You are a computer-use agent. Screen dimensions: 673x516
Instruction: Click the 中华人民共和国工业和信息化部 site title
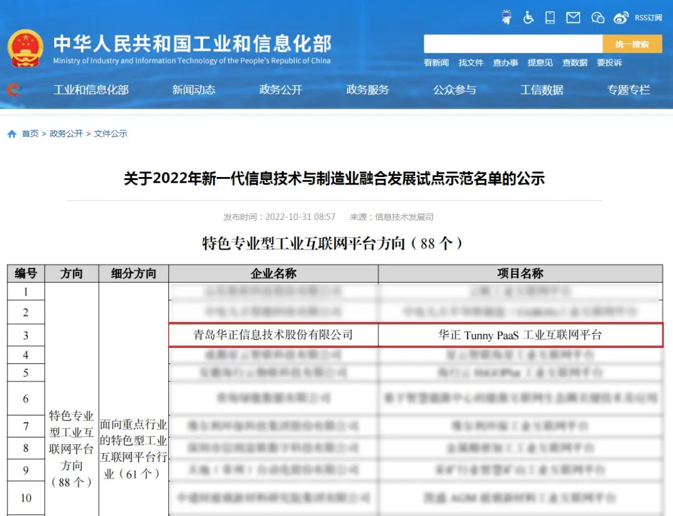coord(193,44)
